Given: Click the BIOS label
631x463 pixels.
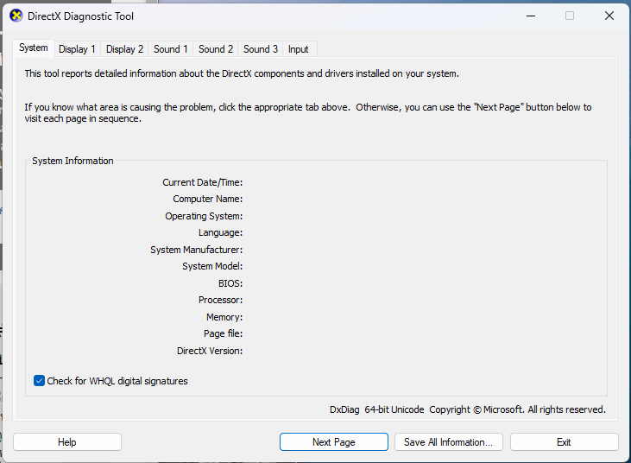Looking at the screenshot, I should tap(230, 283).
